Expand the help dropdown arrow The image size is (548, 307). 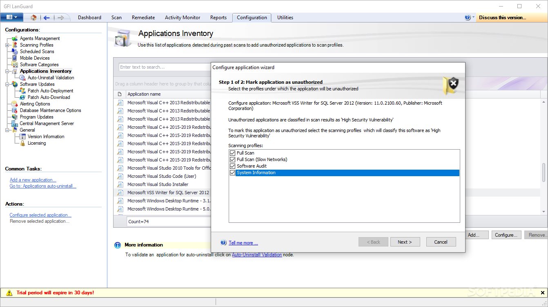pyautogui.click(x=474, y=17)
